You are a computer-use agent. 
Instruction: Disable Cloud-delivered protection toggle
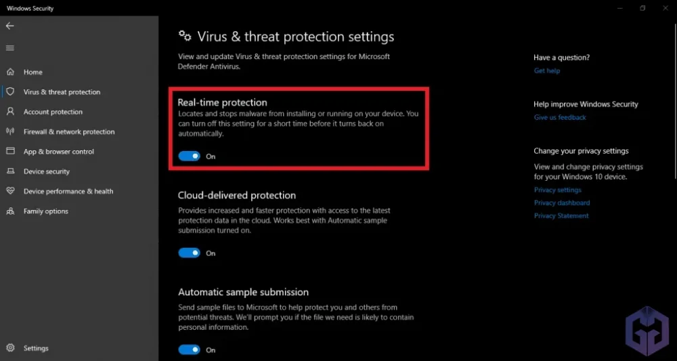pos(190,253)
